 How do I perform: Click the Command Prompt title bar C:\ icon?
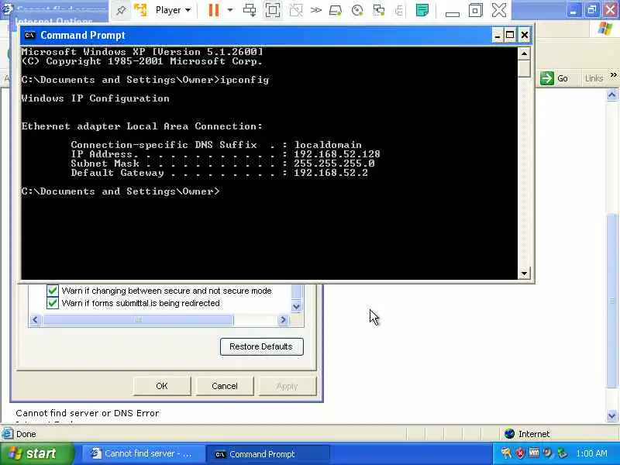(x=29, y=35)
